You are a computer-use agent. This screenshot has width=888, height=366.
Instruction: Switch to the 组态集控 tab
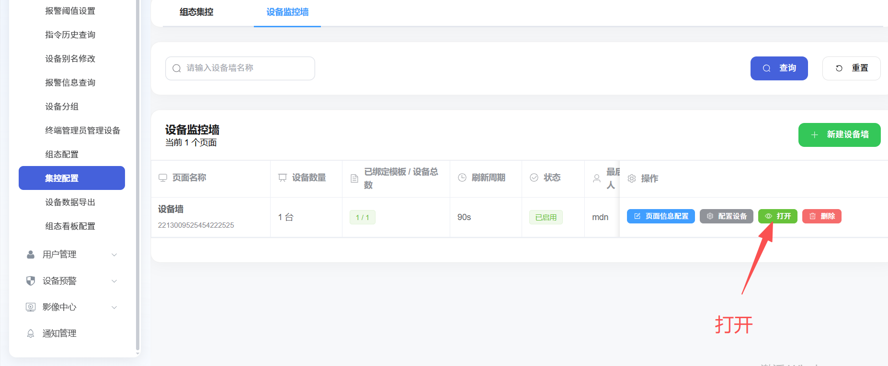196,12
